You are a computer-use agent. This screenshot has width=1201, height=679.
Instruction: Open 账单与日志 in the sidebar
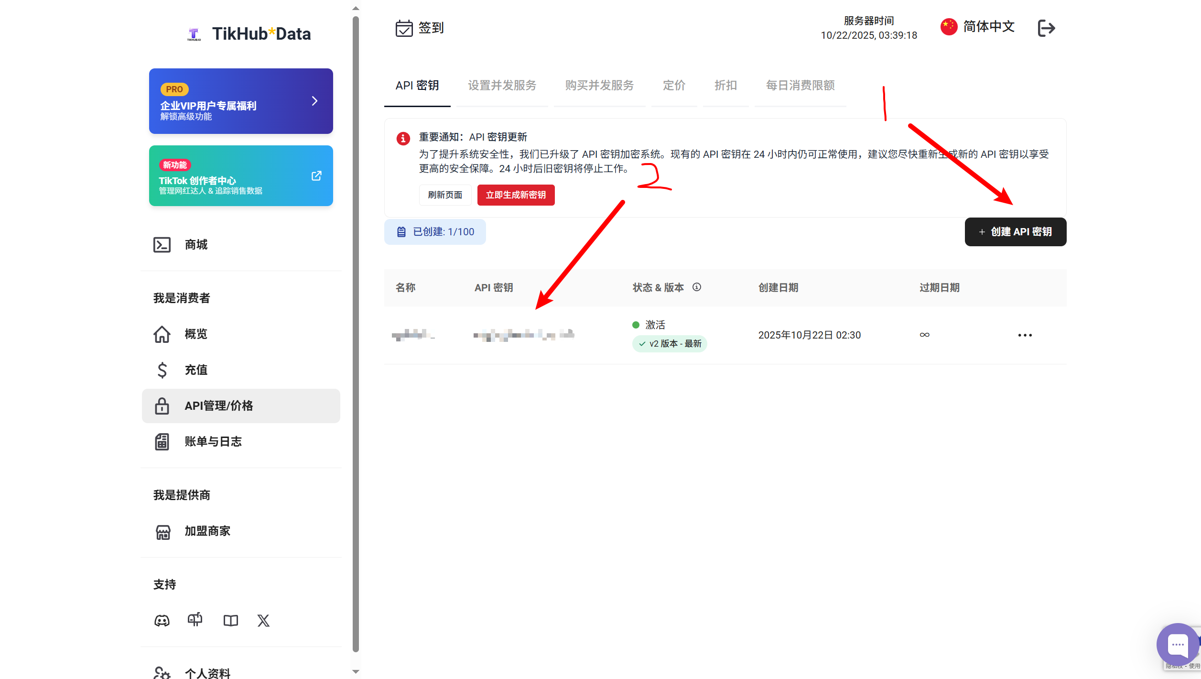[213, 441]
